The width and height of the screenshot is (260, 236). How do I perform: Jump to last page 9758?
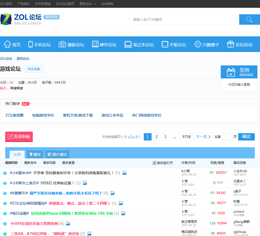[x=186, y=137]
